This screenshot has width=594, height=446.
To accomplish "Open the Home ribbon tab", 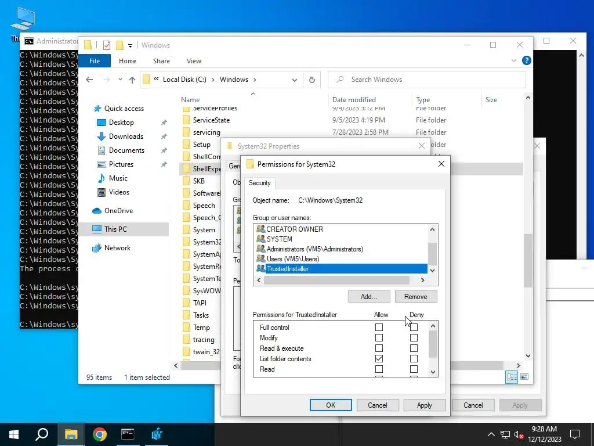I will tap(127, 61).
